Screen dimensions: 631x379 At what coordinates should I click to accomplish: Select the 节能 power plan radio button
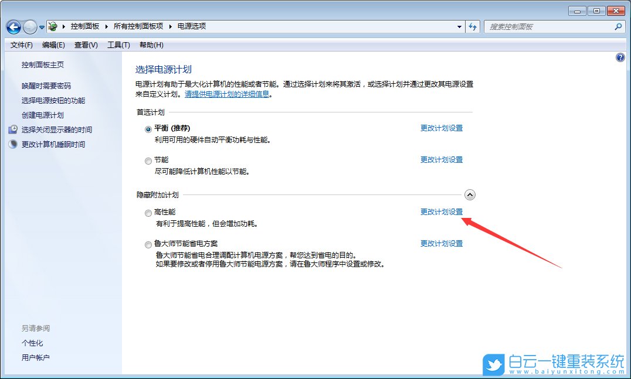148,160
